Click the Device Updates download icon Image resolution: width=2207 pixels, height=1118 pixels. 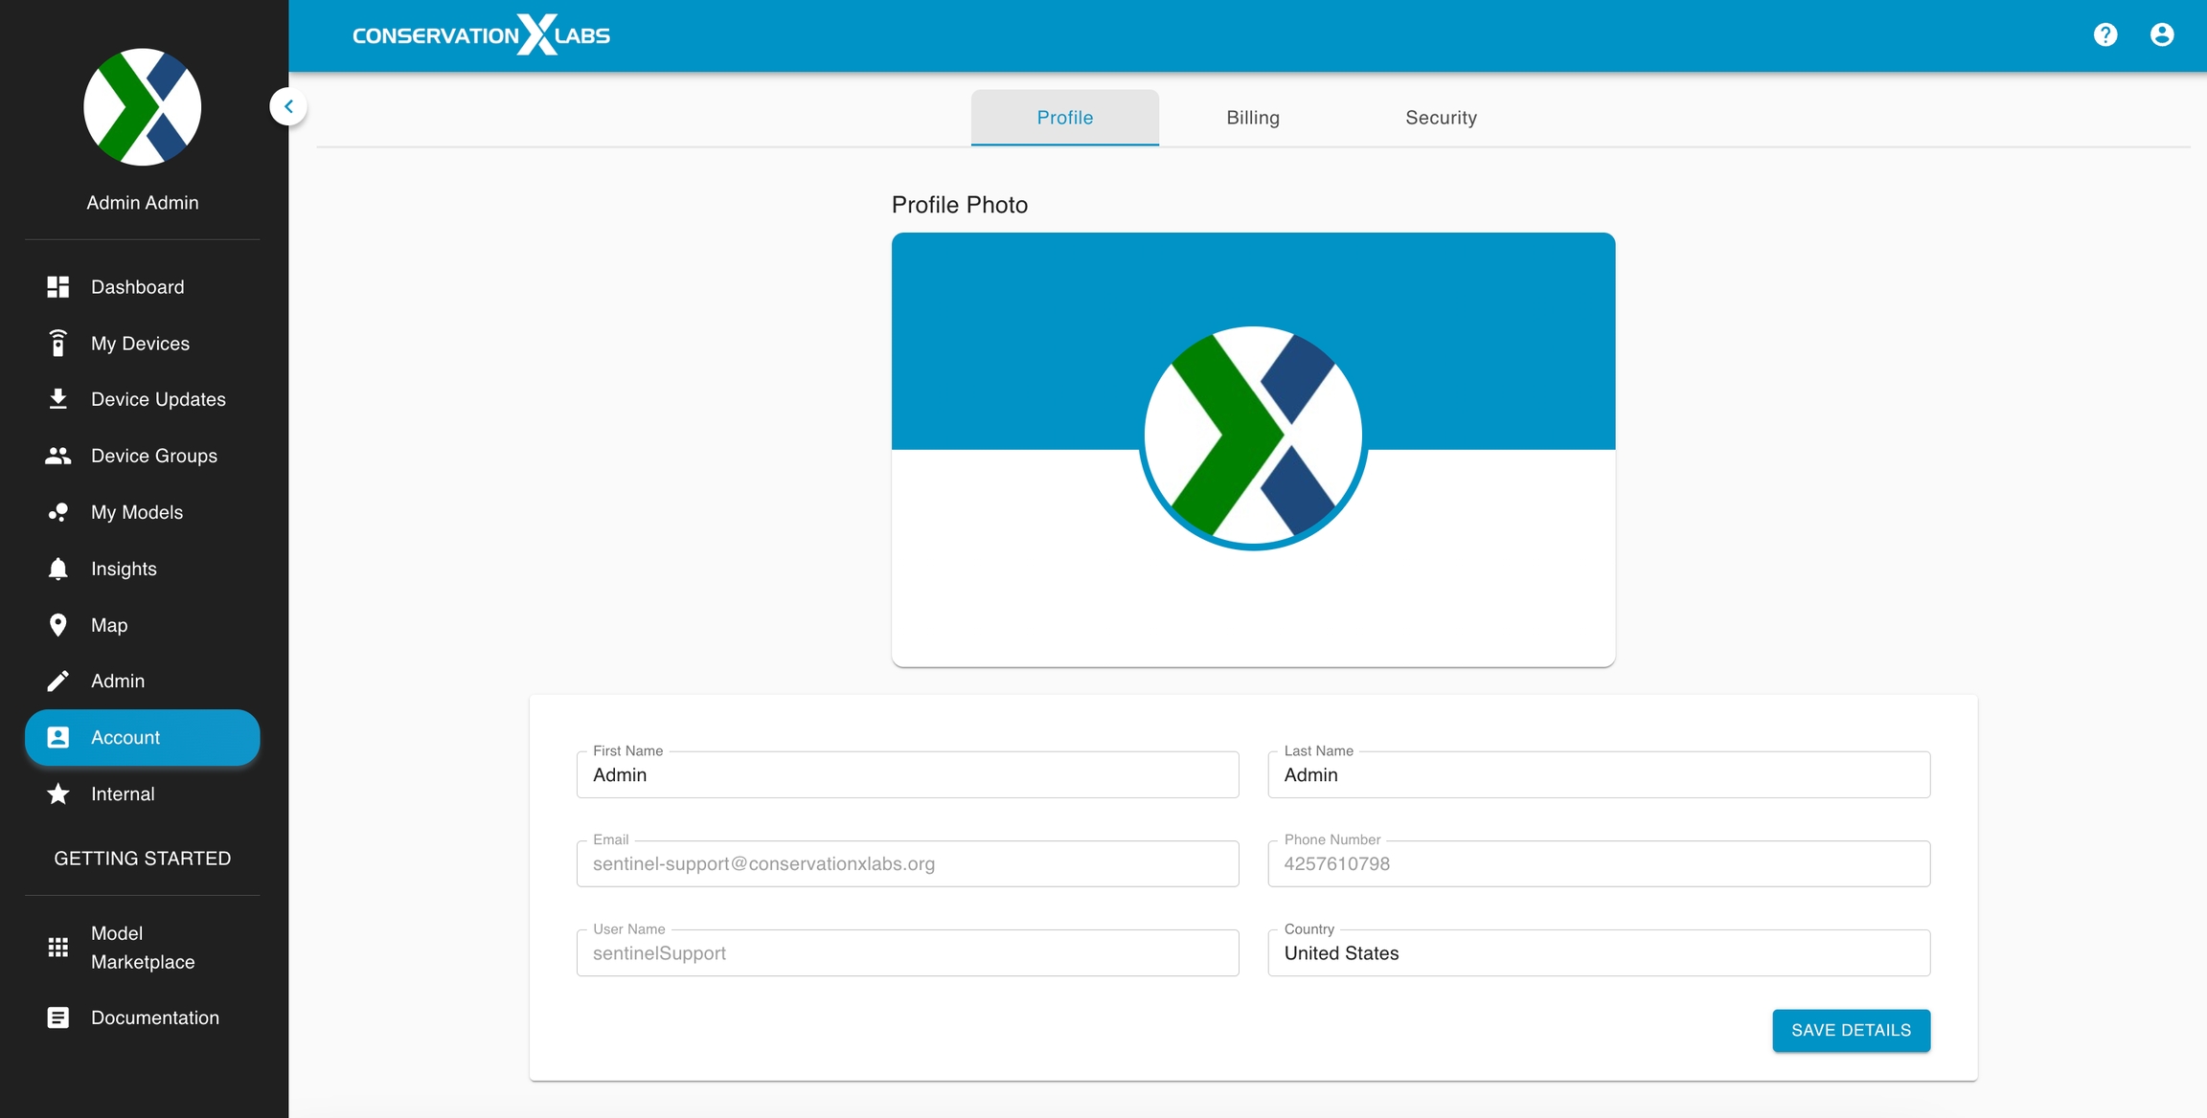pyautogui.click(x=57, y=399)
